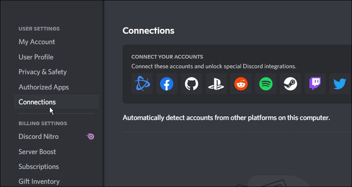Go to Server Boost settings
The image size is (352, 187).
click(x=37, y=152)
